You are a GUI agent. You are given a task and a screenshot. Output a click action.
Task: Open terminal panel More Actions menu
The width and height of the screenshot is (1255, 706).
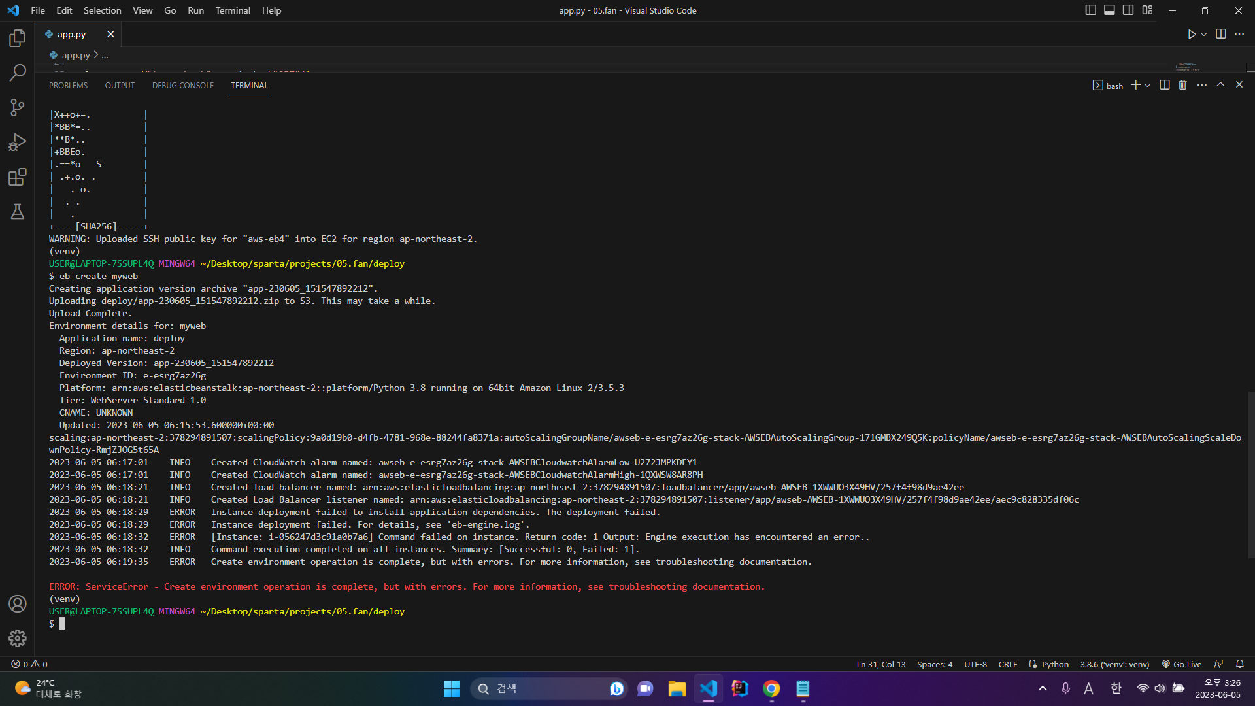tap(1202, 85)
